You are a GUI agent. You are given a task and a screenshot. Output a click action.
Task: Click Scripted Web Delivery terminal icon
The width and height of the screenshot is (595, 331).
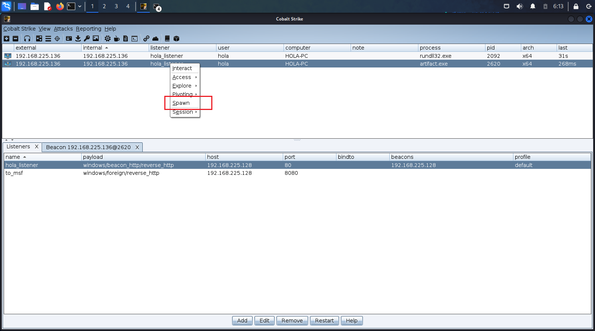point(134,38)
